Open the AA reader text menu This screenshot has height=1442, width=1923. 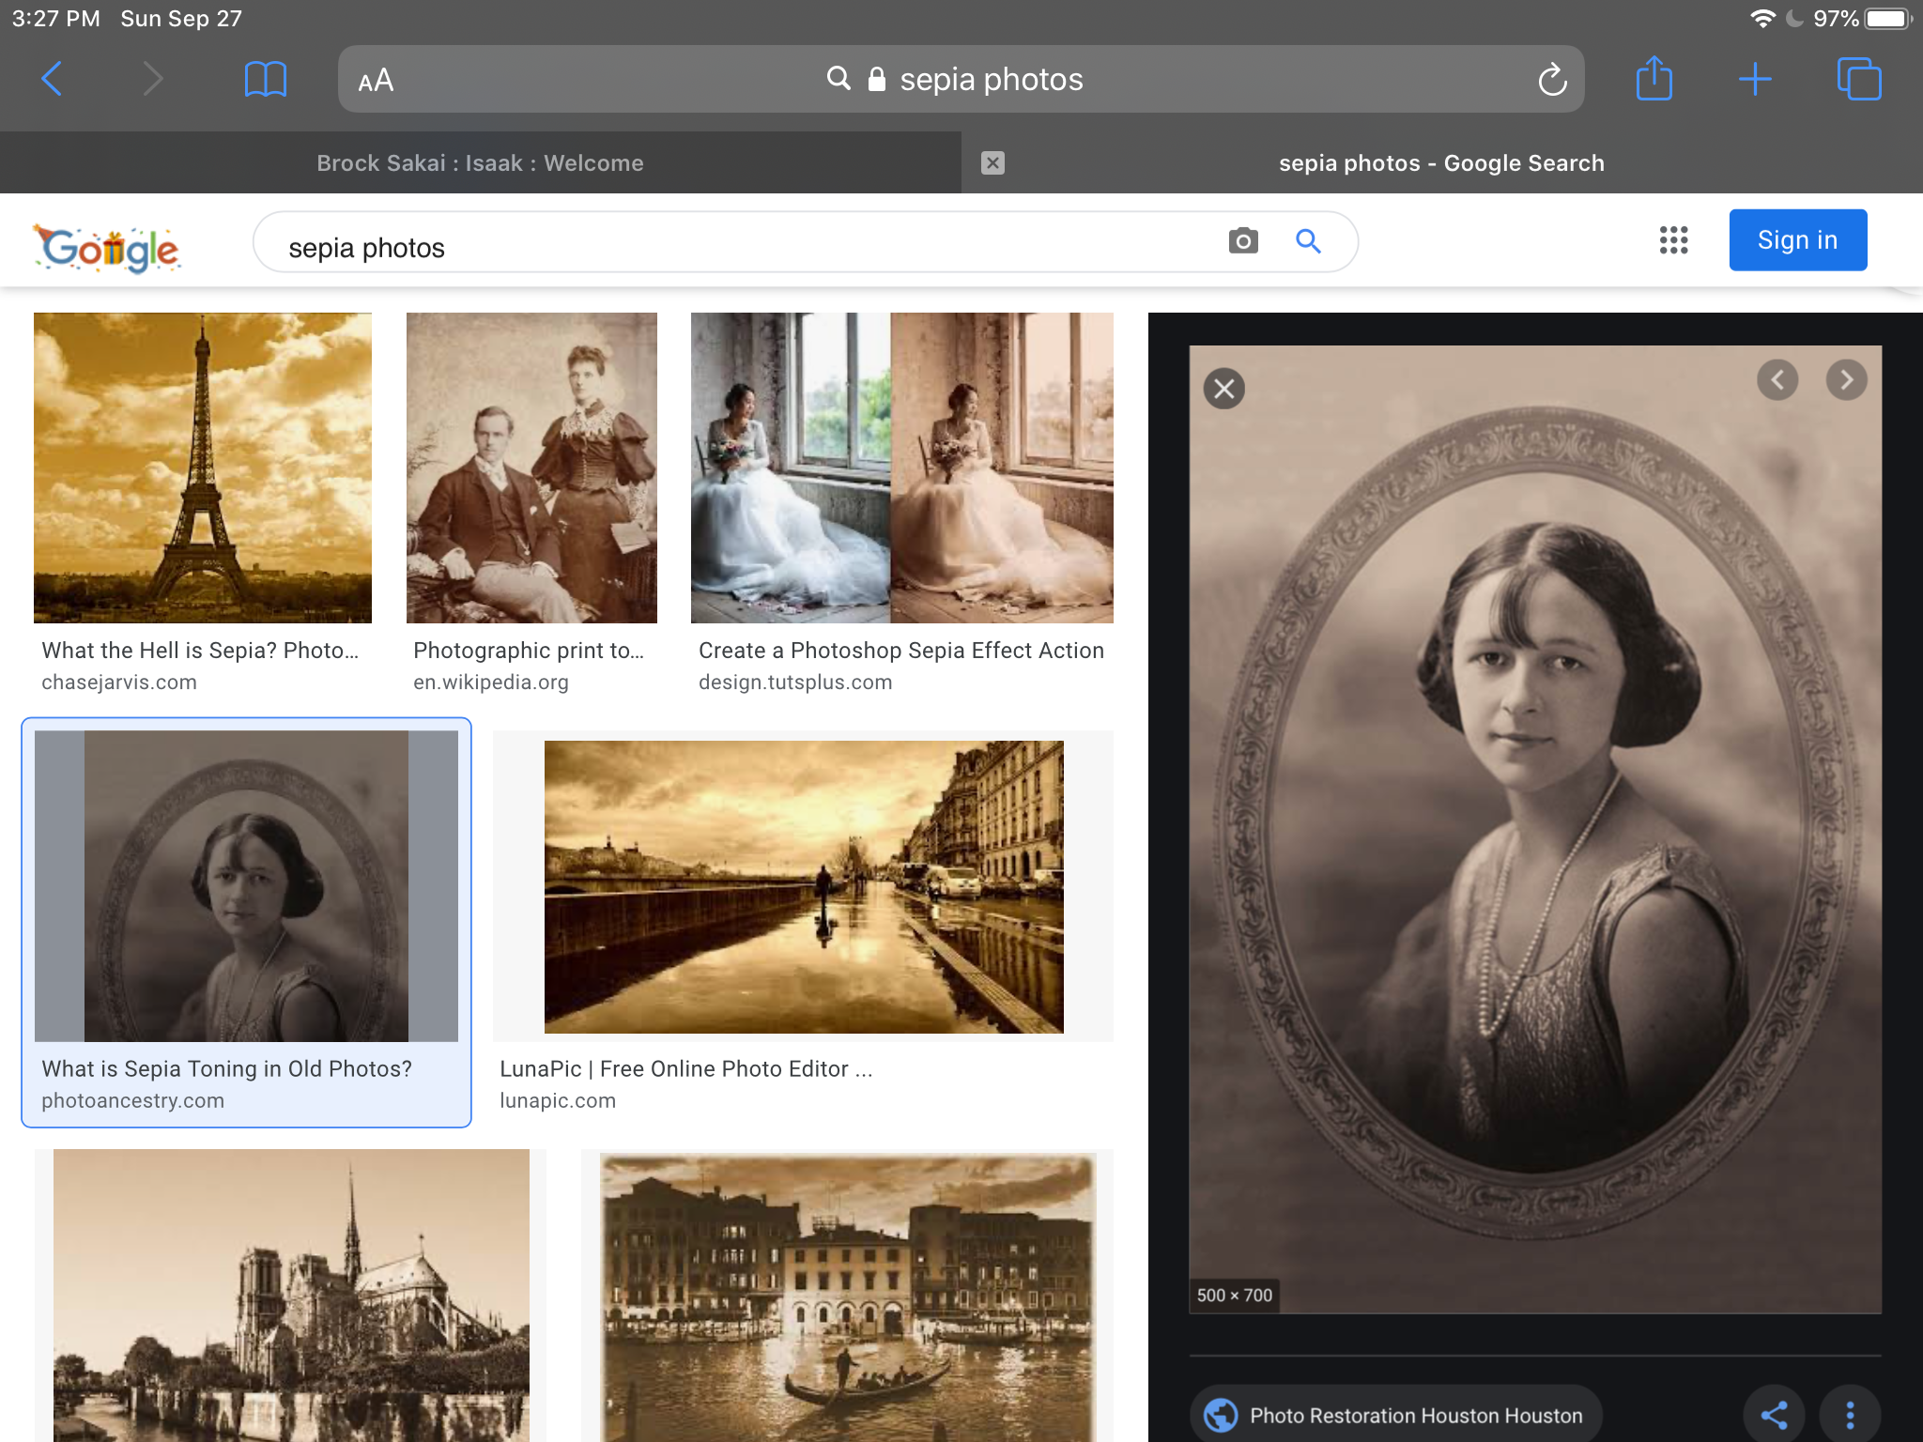(x=376, y=81)
